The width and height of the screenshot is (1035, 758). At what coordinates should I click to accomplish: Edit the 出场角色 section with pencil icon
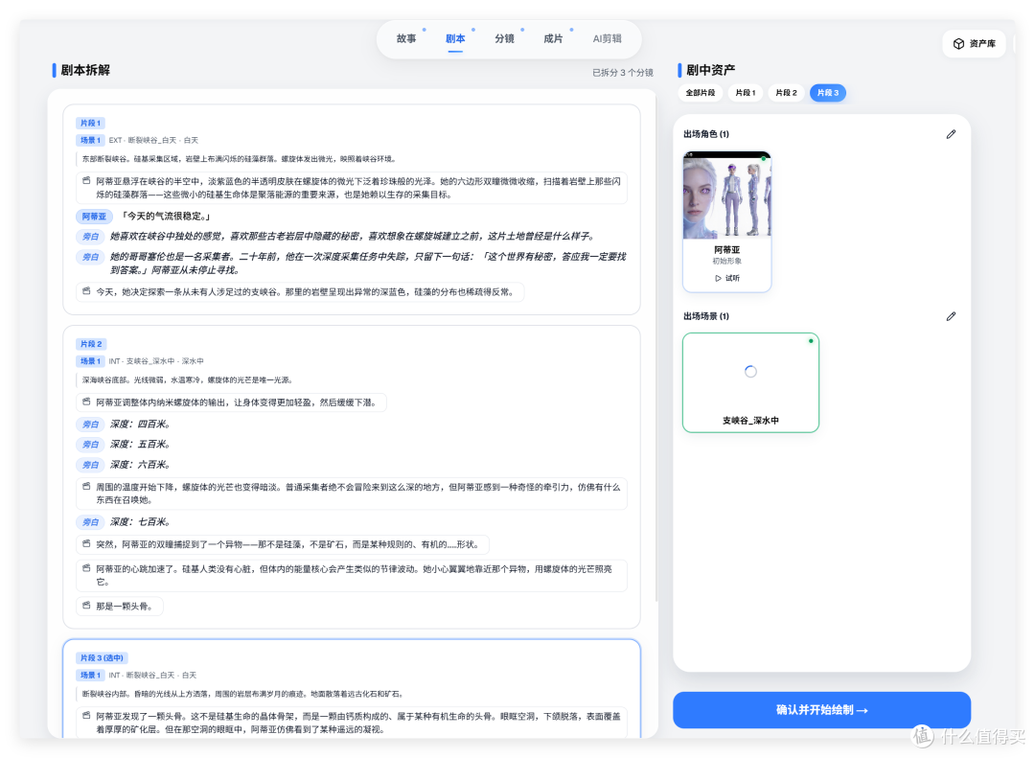click(x=951, y=134)
